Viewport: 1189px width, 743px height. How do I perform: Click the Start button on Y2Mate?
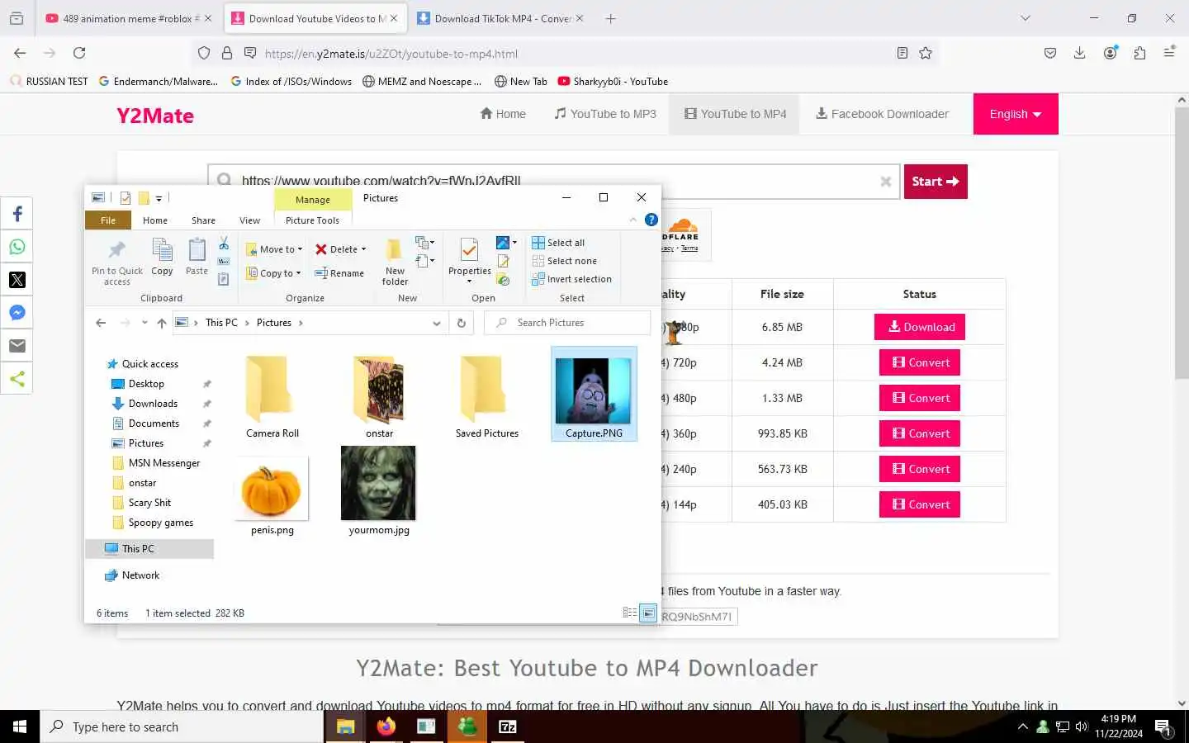(x=936, y=182)
